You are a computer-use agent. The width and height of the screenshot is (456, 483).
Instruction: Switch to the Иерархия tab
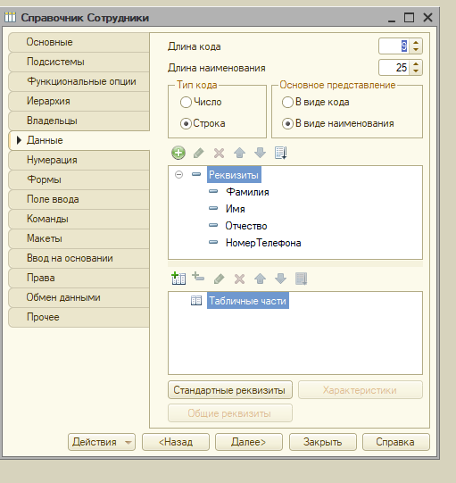click(x=79, y=102)
